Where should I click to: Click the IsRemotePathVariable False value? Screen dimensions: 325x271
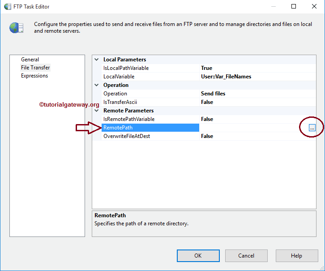pos(207,119)
